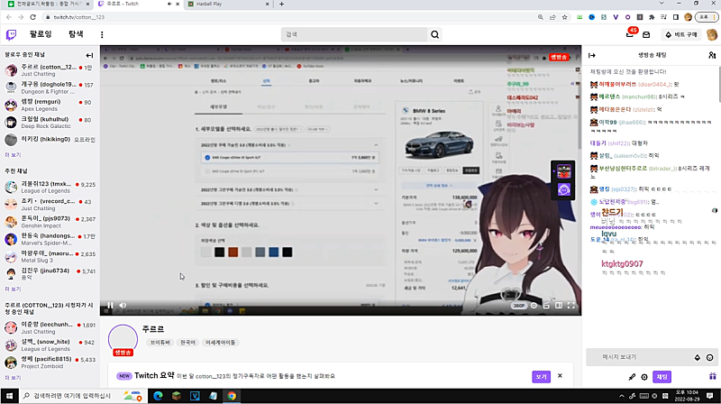This screenshot has height=404, width=721.
Task: Switch to the Haxball Play browser tab
Action: click(228, 5)
